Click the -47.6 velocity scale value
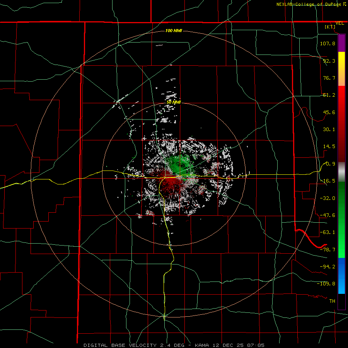 pyautogui.click(x=328, y=215)
